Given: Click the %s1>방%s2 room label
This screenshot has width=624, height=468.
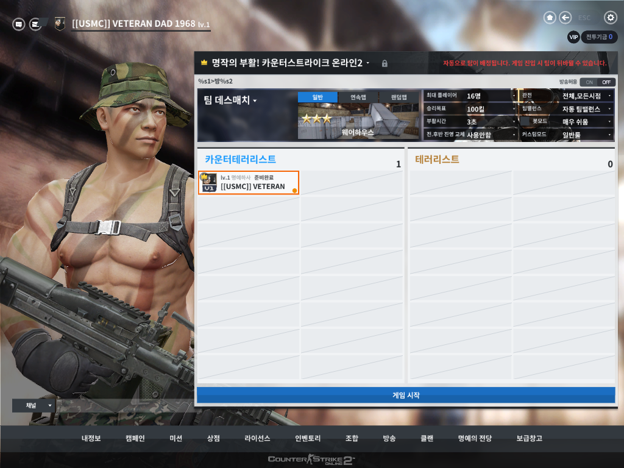Looking at the screenshot, I should pyautogui.click(x=215, y=81).
